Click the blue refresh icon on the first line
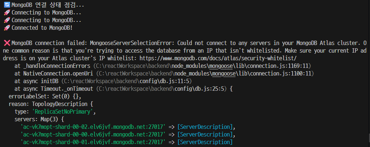 click(7, 5)
